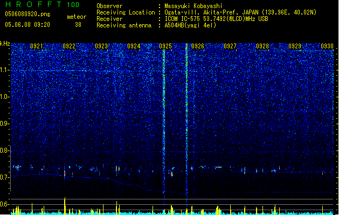Click the 1.0 kHz axis label

tap(4, 97)
